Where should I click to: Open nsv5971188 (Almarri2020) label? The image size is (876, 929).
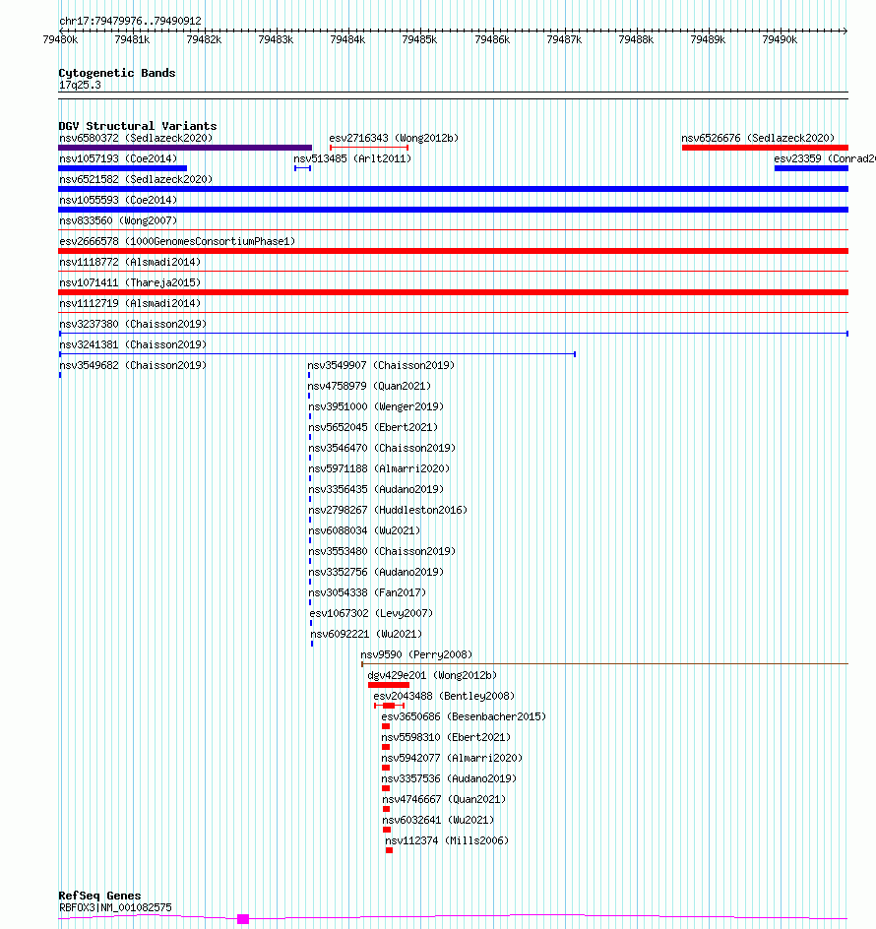tap(379, 469)
